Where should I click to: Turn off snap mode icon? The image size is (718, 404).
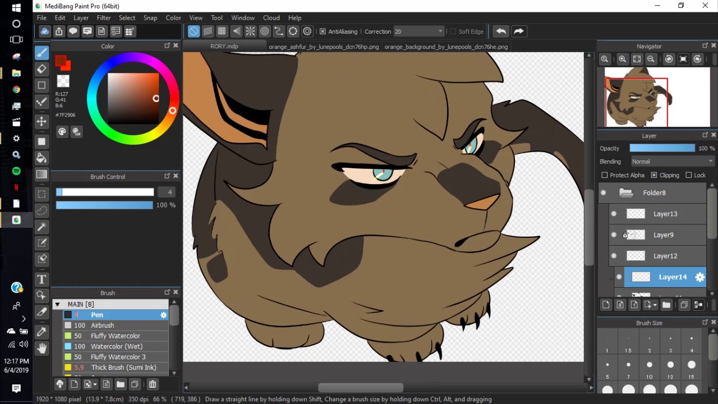tap(194, 31)
